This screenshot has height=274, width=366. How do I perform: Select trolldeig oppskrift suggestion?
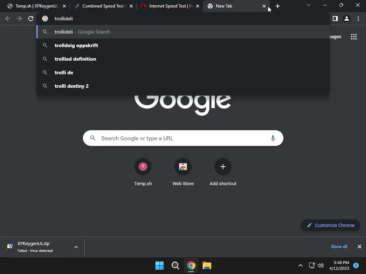183,45
